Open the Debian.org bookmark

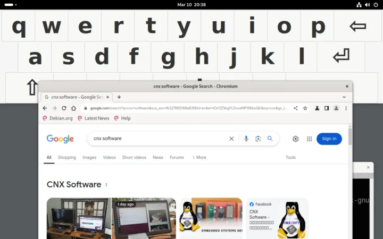(x=57, y=118)
